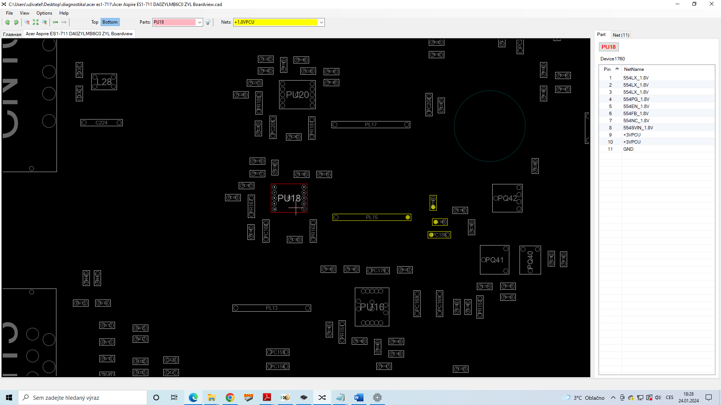Select pin 11 row GND
Viewport: 721px width, 405px height.
point(657,149)
